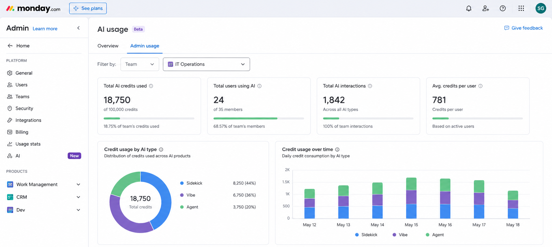Open the help question mark icon
The width and height of the screenshot is (552, 247).
[503, 9]
